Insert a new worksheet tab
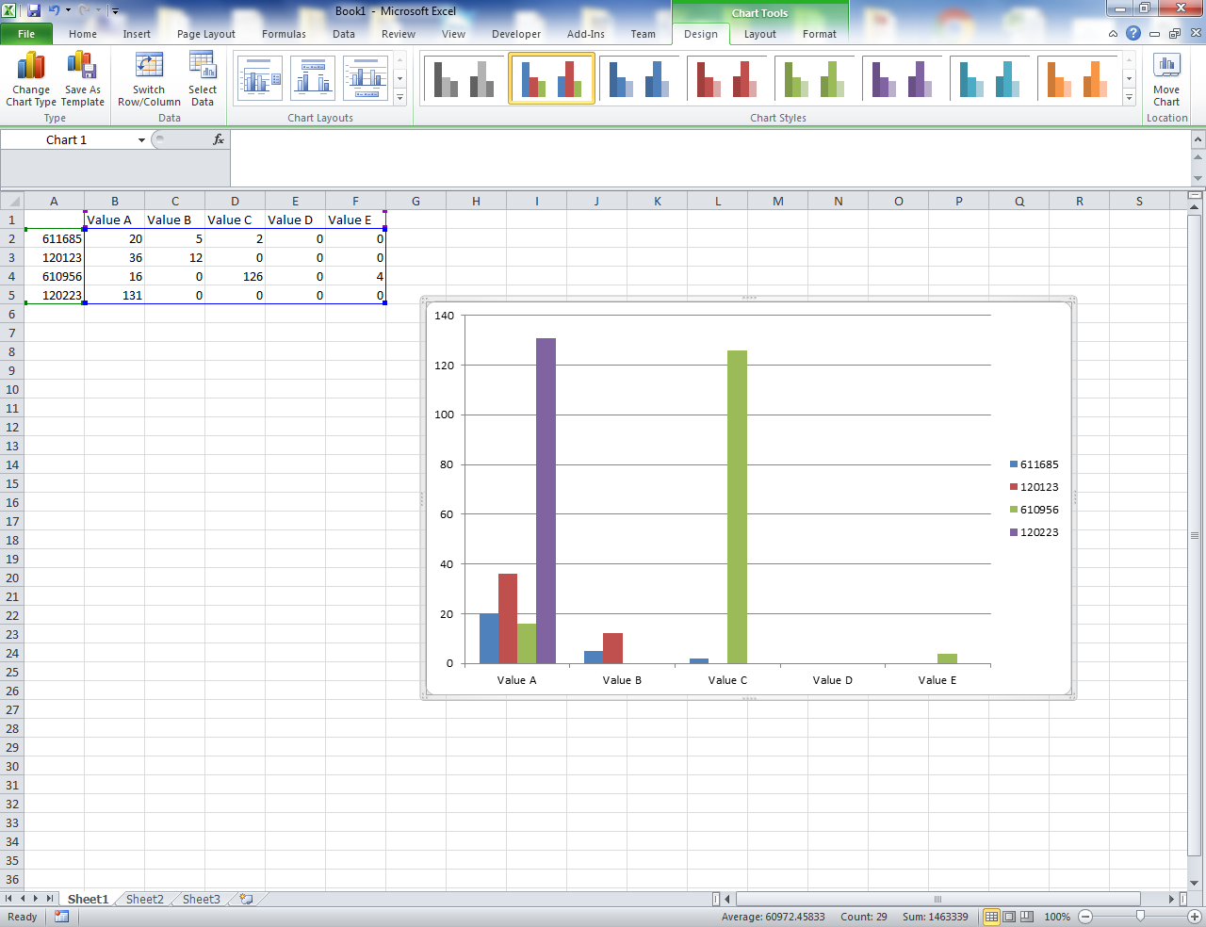Screen dimensions: 1206x927 click(246, 899)
